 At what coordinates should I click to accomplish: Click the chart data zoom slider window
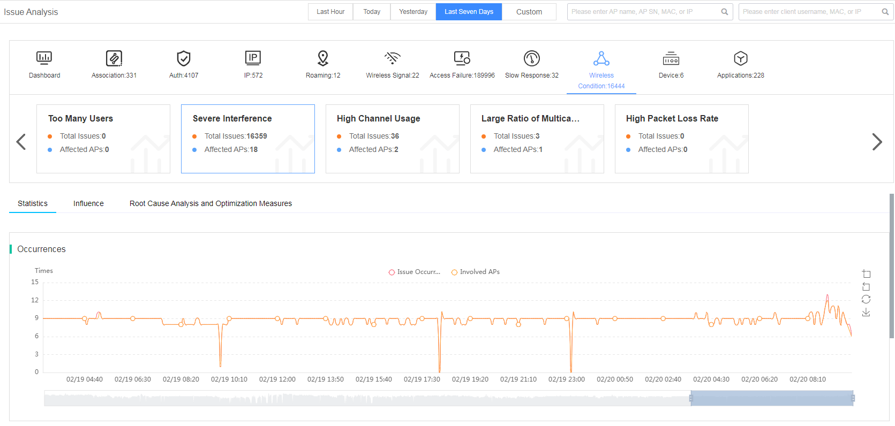[x=772, y=398]
